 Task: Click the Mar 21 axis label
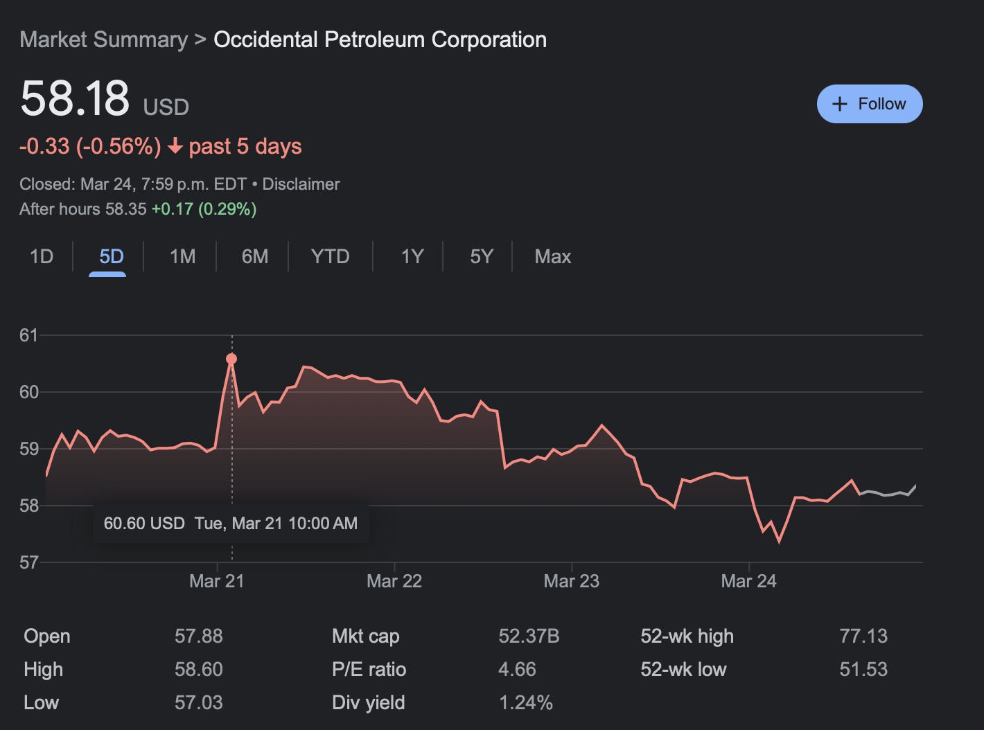tap(216, 580)
